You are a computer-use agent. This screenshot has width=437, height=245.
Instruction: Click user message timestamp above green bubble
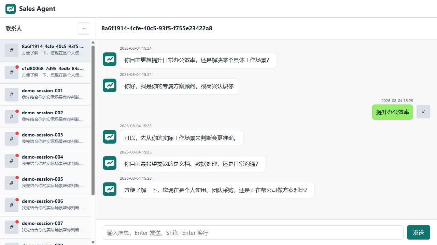coord(397,101)
